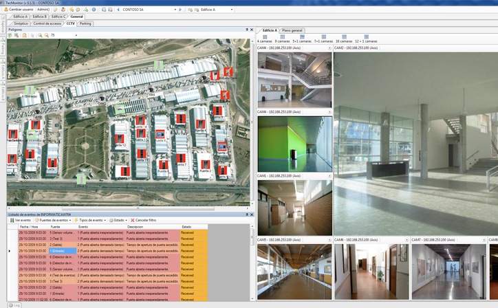Toggle pin on Listado de eventos panel
The width and height of the screenshot is (498, 308).
(248, 214)
